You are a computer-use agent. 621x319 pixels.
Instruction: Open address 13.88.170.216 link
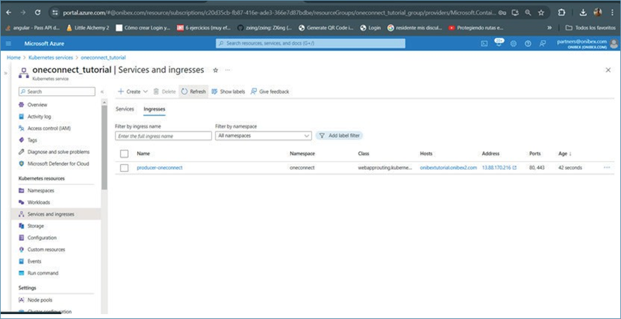499,168
